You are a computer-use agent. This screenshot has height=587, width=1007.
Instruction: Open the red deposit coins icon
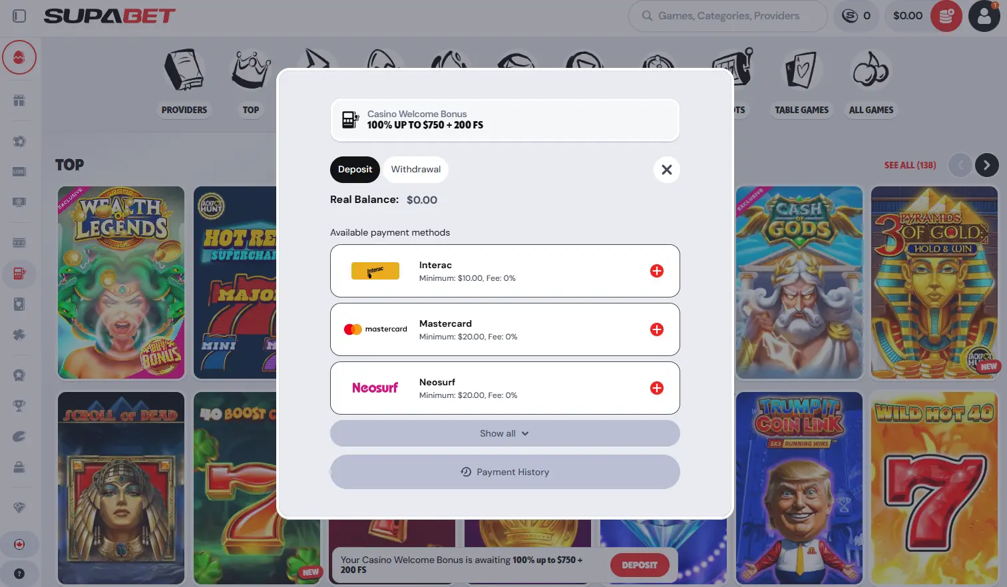pyautogui.click(x=946, y=16)
